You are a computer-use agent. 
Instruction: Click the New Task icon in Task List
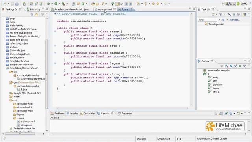[213, 14]
